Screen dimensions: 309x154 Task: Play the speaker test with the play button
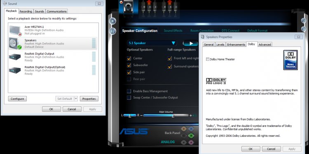pos(190,43)
